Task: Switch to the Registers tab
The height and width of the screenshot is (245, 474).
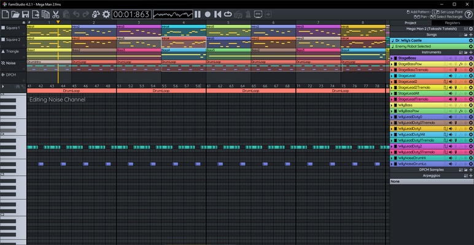Action: tap(453, 23)
